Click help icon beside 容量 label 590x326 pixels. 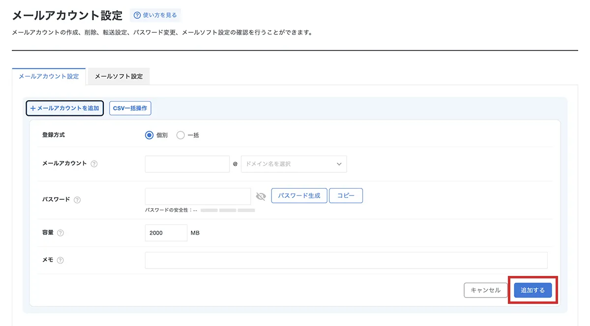(60, 233)
